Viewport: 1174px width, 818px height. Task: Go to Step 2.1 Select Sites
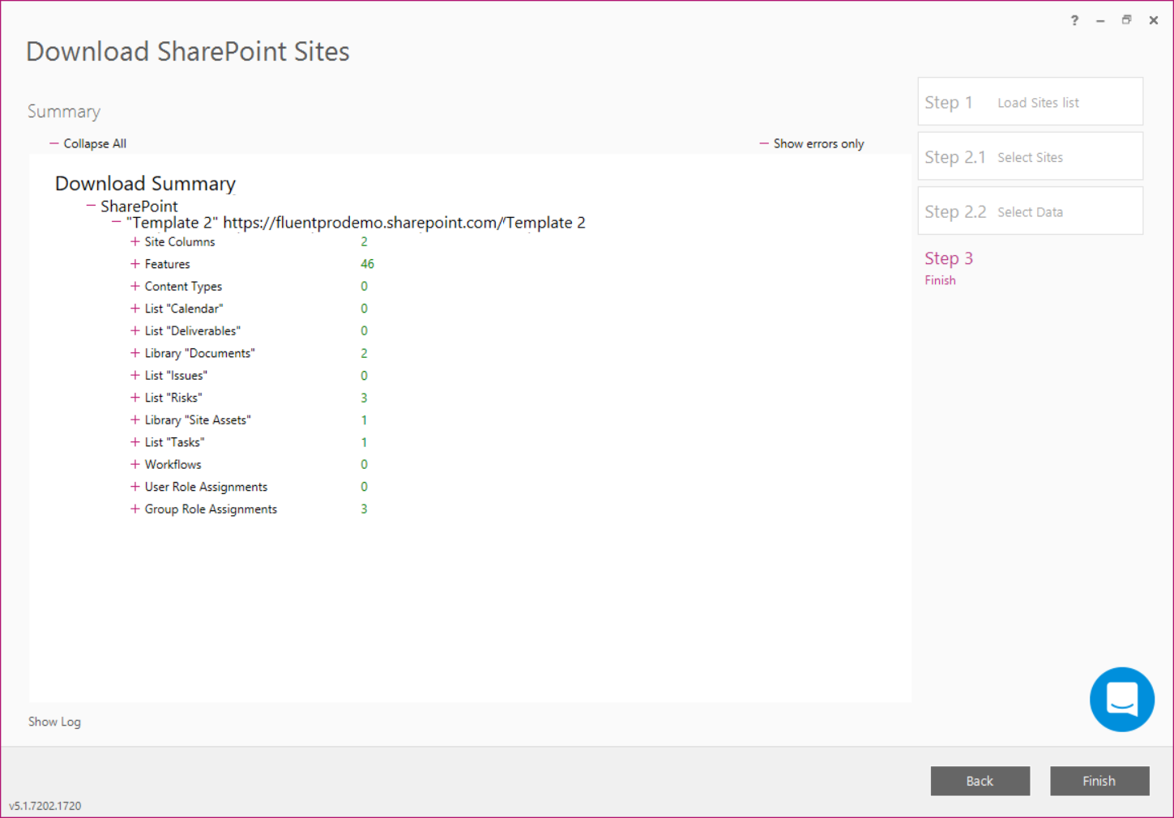pos(1030,156)
